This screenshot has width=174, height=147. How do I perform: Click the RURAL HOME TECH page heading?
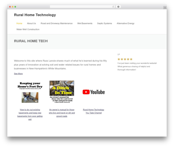click(31, 41)
